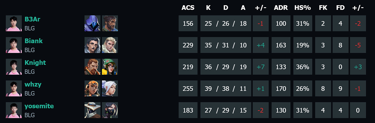Select whzy's Jett agent icon
Viewport: 375px width, 123px height.
tap(110, 89)
